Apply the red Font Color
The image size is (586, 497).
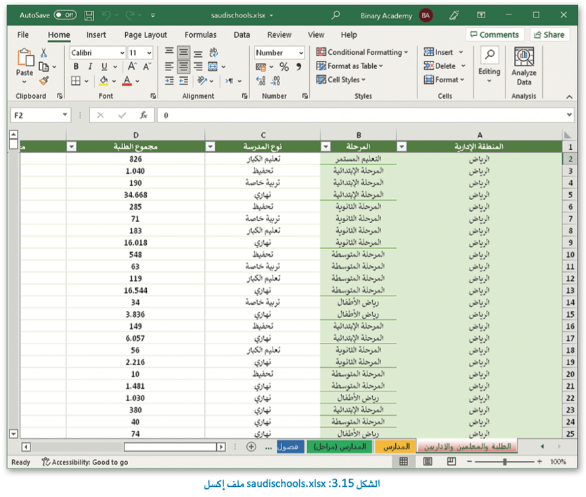[127, 80]
